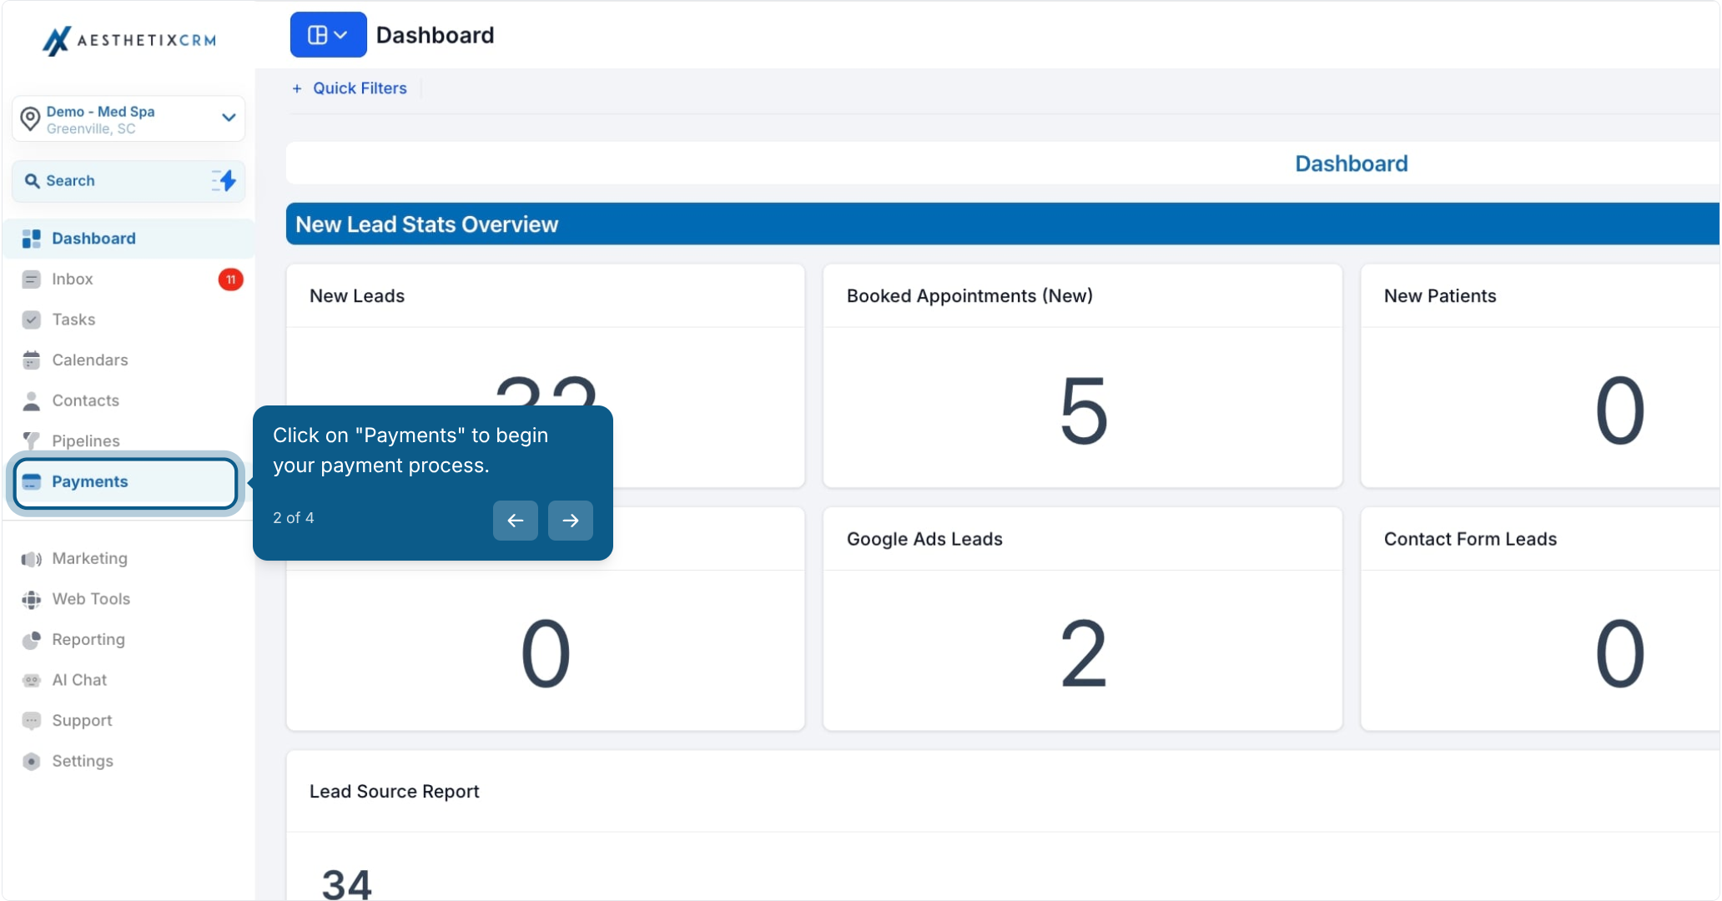Viewport: 1722px width, 901px height.
Task: Open Dashboard in the sidebar
Action: click(x=128, y=239)
